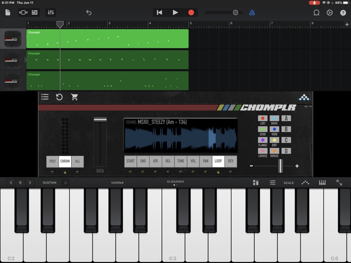This screenshot has width=351, height=263.
Task: Expand keyboard with resize arrows icon
Action: [339, 183]
